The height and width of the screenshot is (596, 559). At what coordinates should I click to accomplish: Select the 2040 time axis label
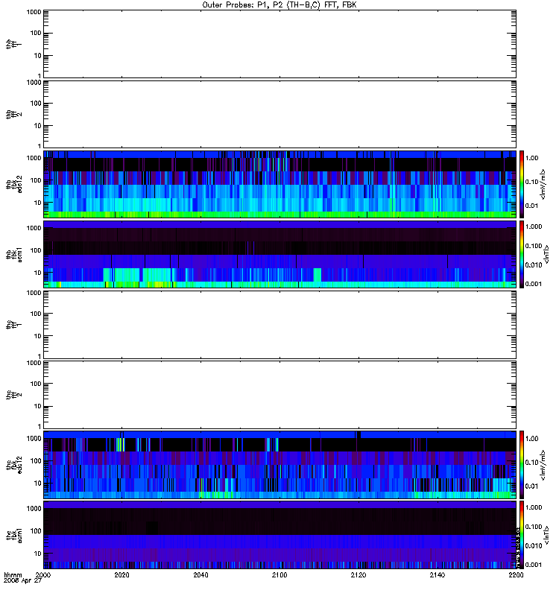200,574
